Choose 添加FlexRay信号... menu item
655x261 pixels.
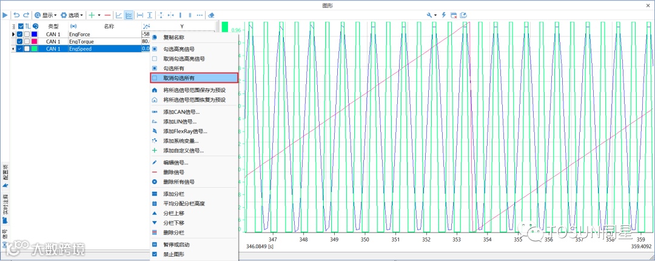(194, 131)
